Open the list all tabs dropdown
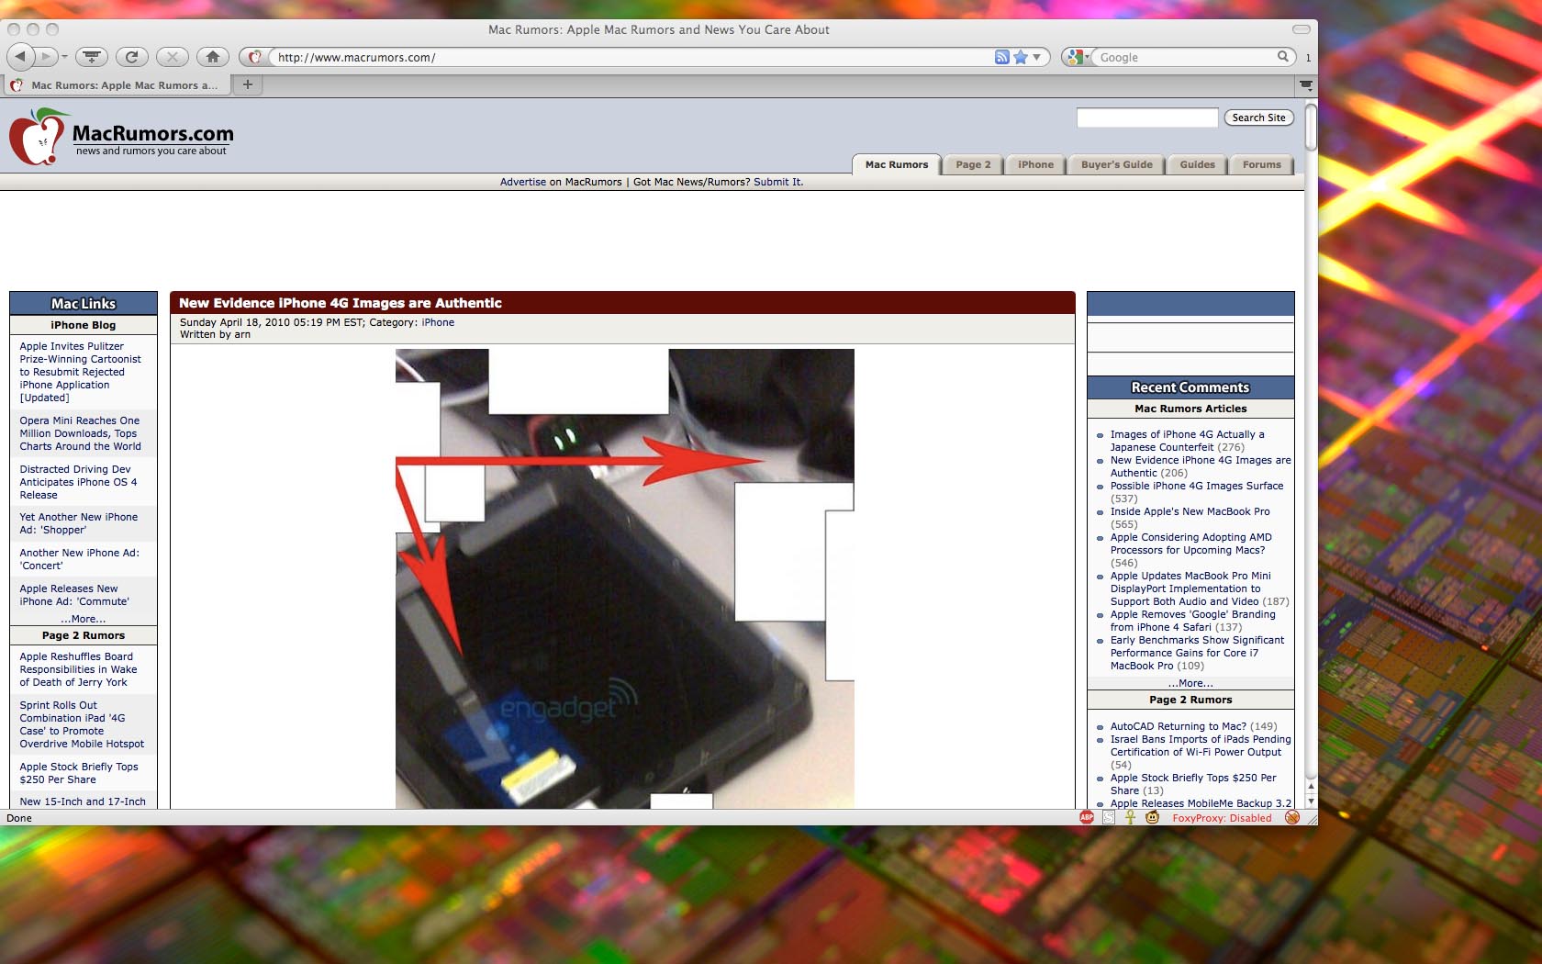This screenshot has height=964, width=1542. (1306, 85)
